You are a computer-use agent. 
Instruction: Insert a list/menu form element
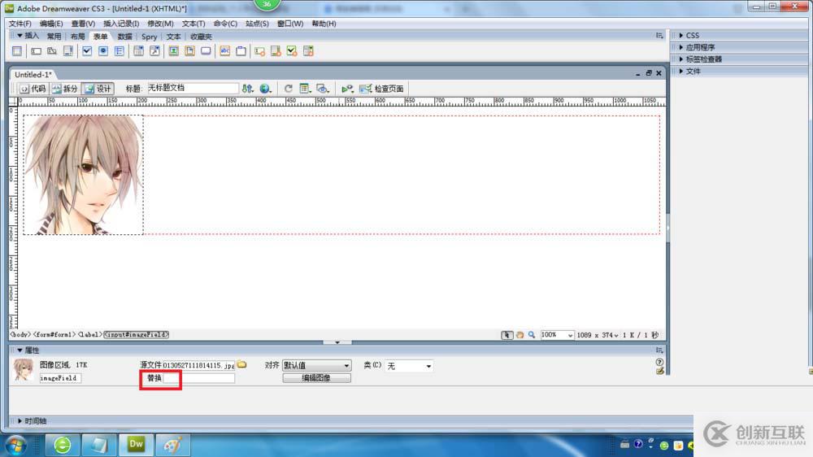[138, 51]
